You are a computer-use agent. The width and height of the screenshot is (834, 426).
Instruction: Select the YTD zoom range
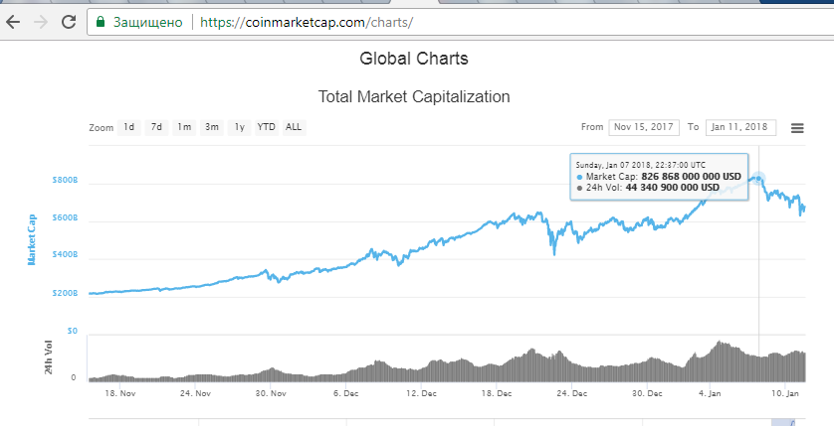(x=267, y=127)
